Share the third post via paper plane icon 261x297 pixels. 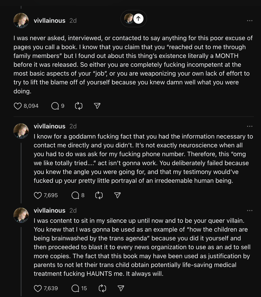tap(121, 288)
